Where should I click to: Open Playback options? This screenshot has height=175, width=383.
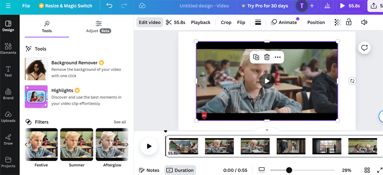[201, 22]
